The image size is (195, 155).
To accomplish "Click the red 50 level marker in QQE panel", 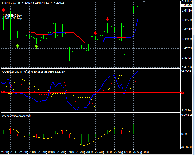I will (182, 92).
